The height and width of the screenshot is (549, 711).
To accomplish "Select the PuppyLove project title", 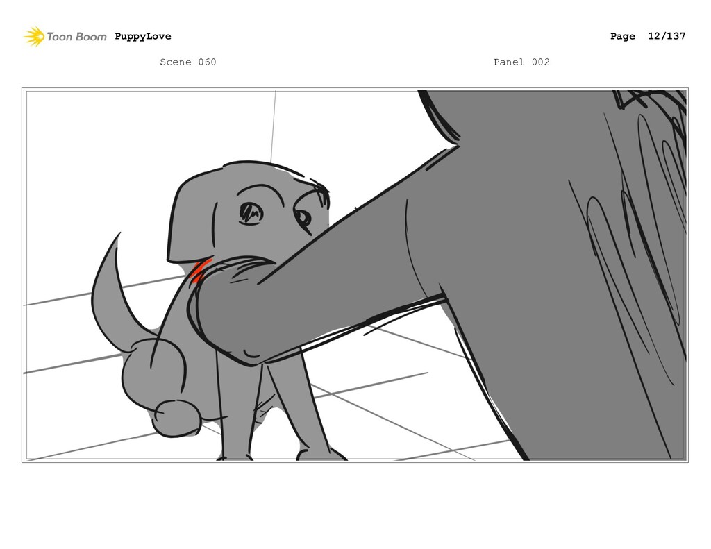I will (x=143, y=36).
